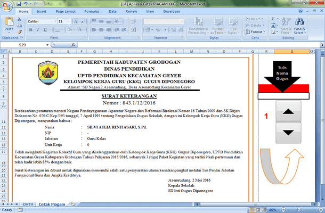Click zoom out minus button
This screenshot has width=325, height=213.
point(283,210)
